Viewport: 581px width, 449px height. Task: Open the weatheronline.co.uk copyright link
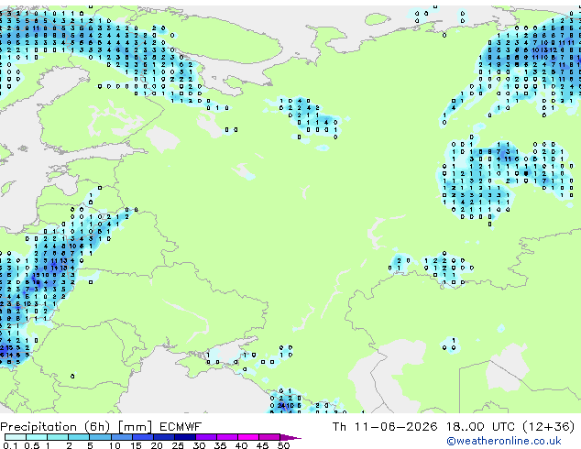(x=504, y=441)
